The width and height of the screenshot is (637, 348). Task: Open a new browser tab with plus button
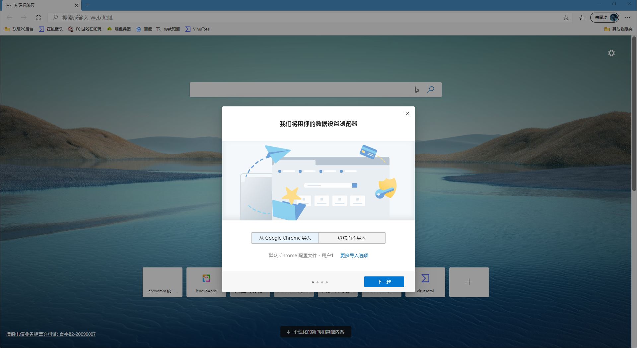point(87,5)
